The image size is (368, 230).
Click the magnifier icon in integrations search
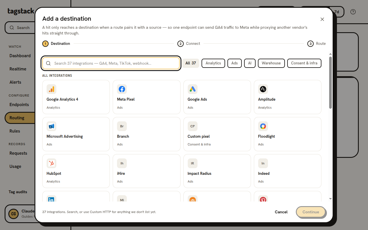pyautogui.click(x=49, y=63)
